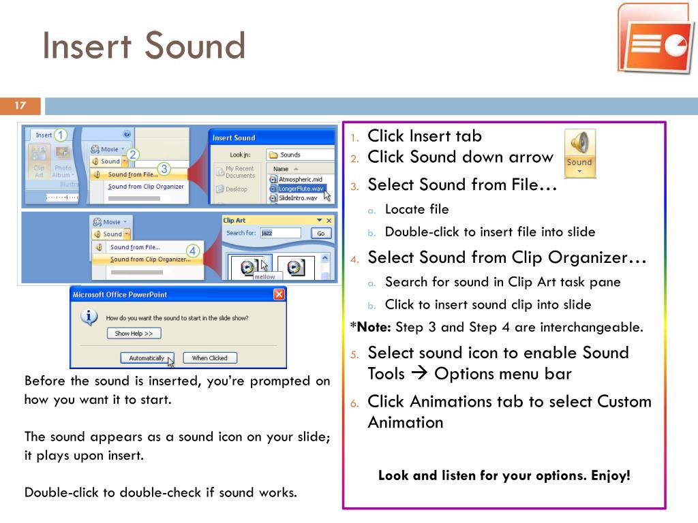Close the Microsoft Office PowerPoint dialog
698x523 pixels.
(x=279, y=294)
